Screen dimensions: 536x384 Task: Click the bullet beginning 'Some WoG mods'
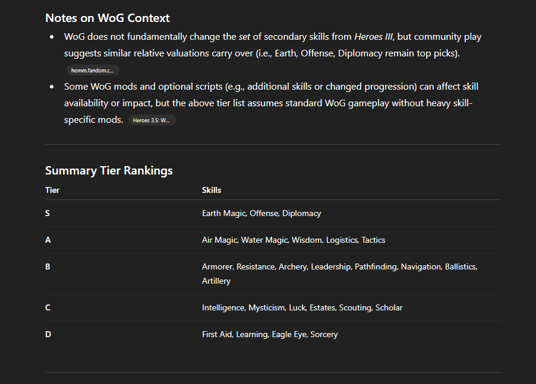271,103
